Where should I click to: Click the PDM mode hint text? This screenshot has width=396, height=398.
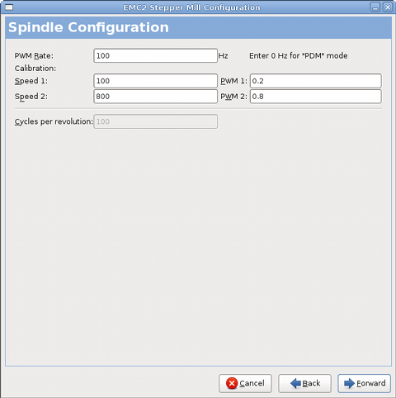coord(299,56)
